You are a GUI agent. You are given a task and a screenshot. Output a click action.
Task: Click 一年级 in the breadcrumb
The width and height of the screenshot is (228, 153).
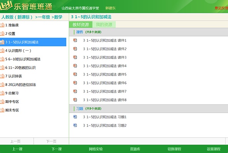(44, 17)
